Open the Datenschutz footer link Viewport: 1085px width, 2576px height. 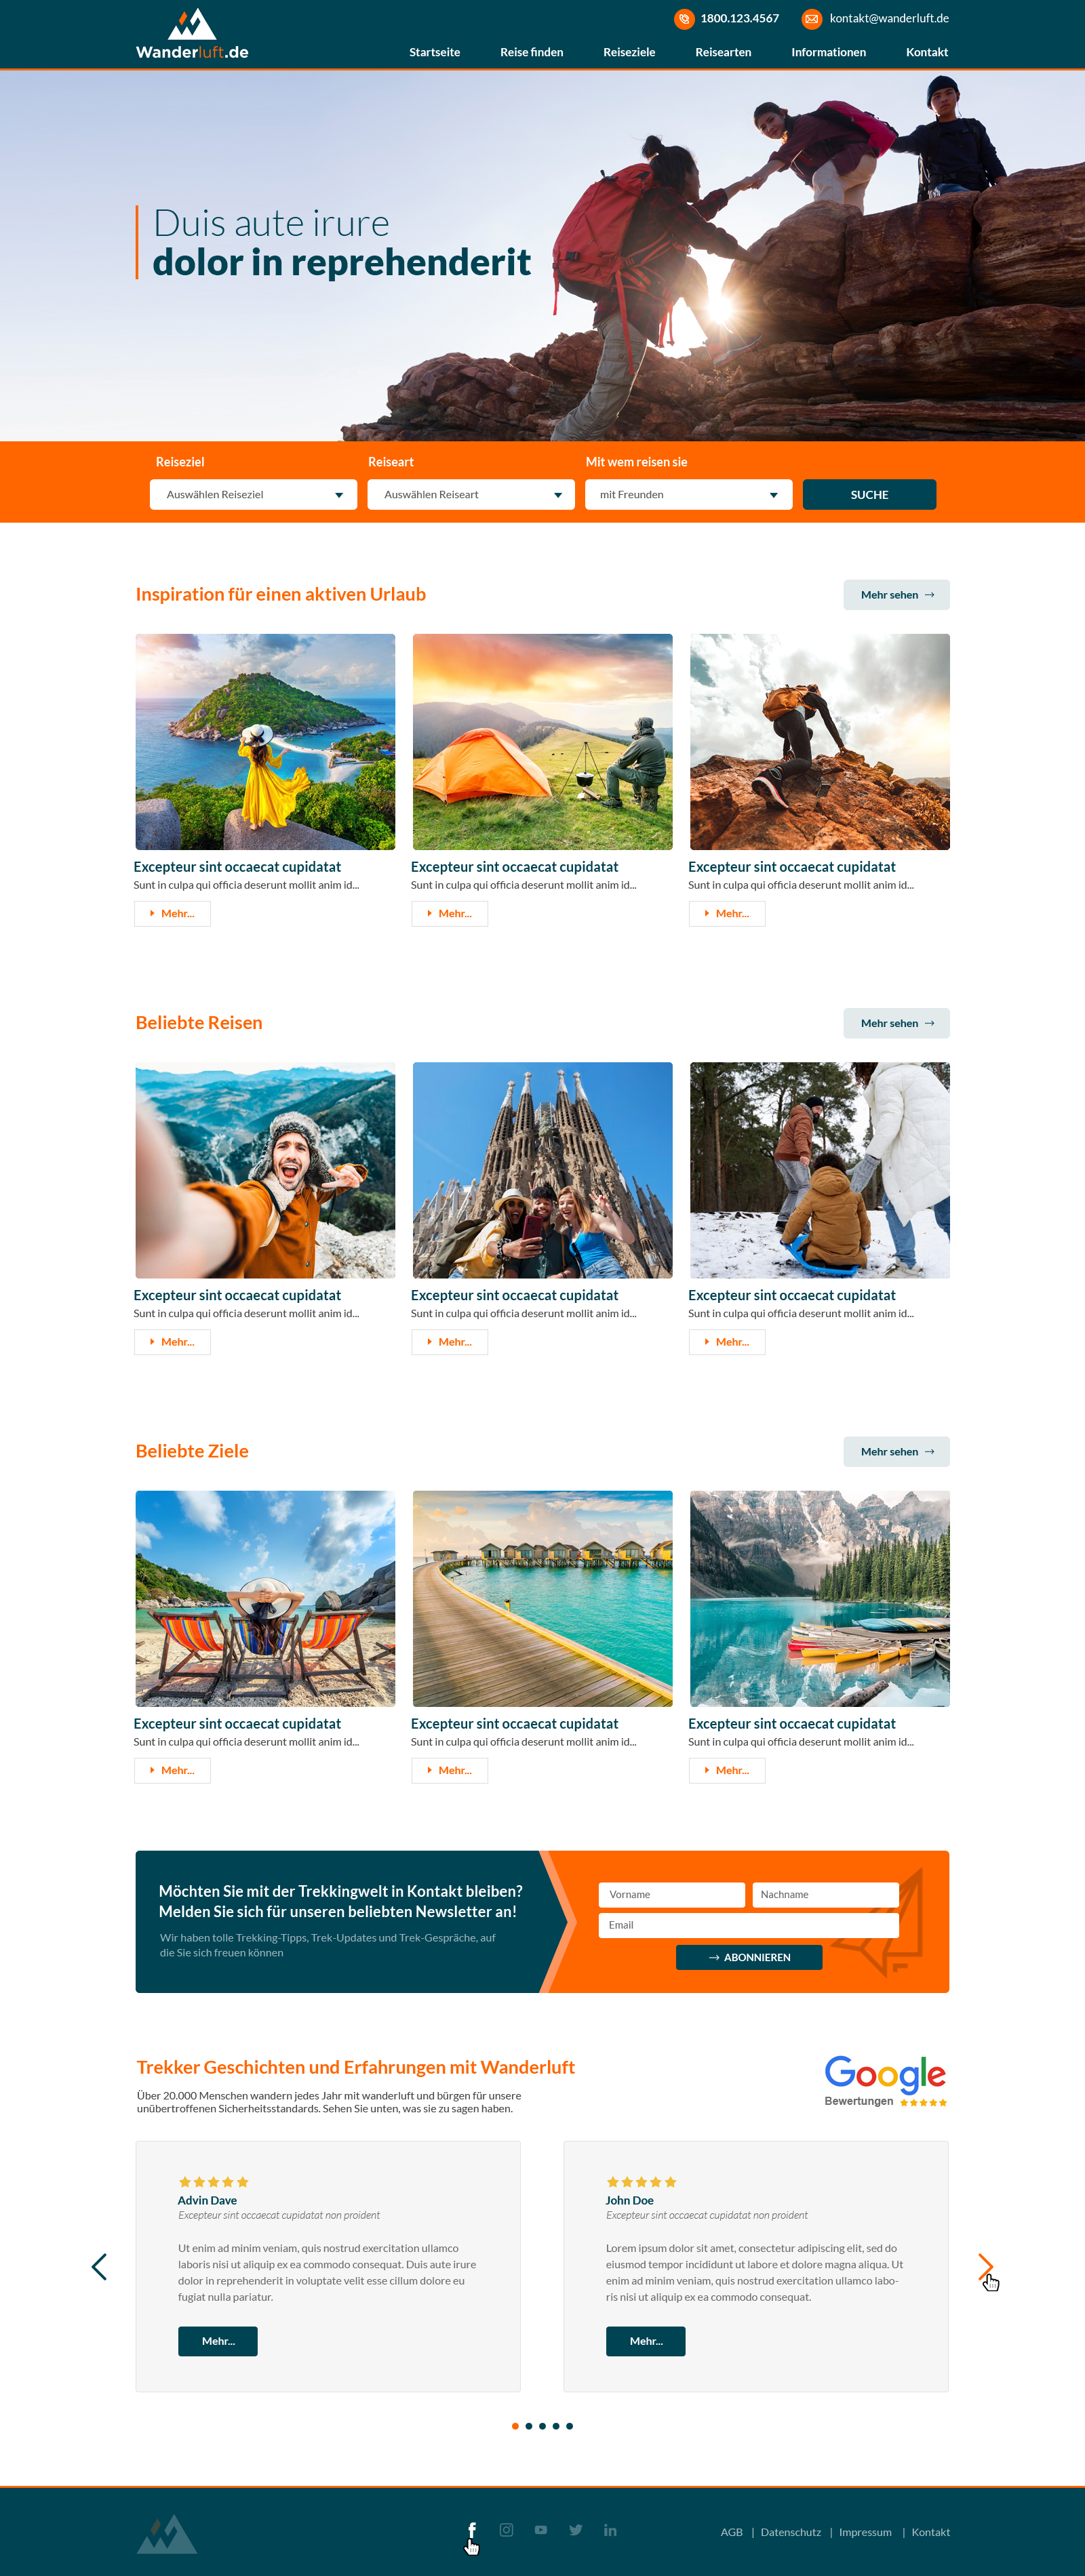tap(791, 2532)
